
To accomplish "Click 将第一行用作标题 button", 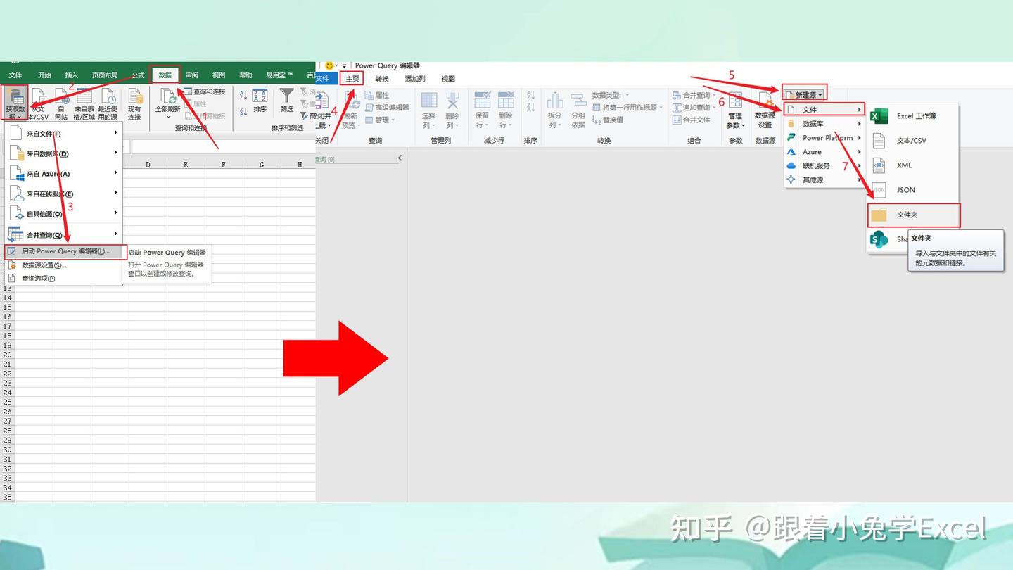I will click(x=627, y=108).
